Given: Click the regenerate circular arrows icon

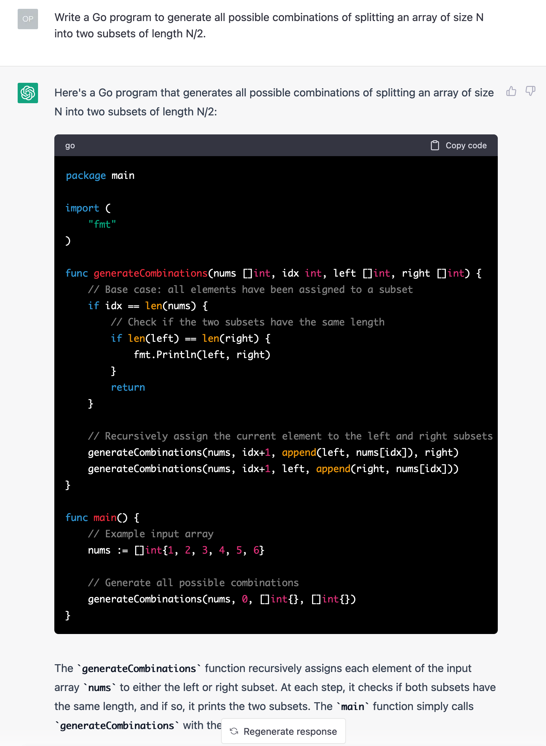Looking at the screenshot, I should [x=234, y=731].
